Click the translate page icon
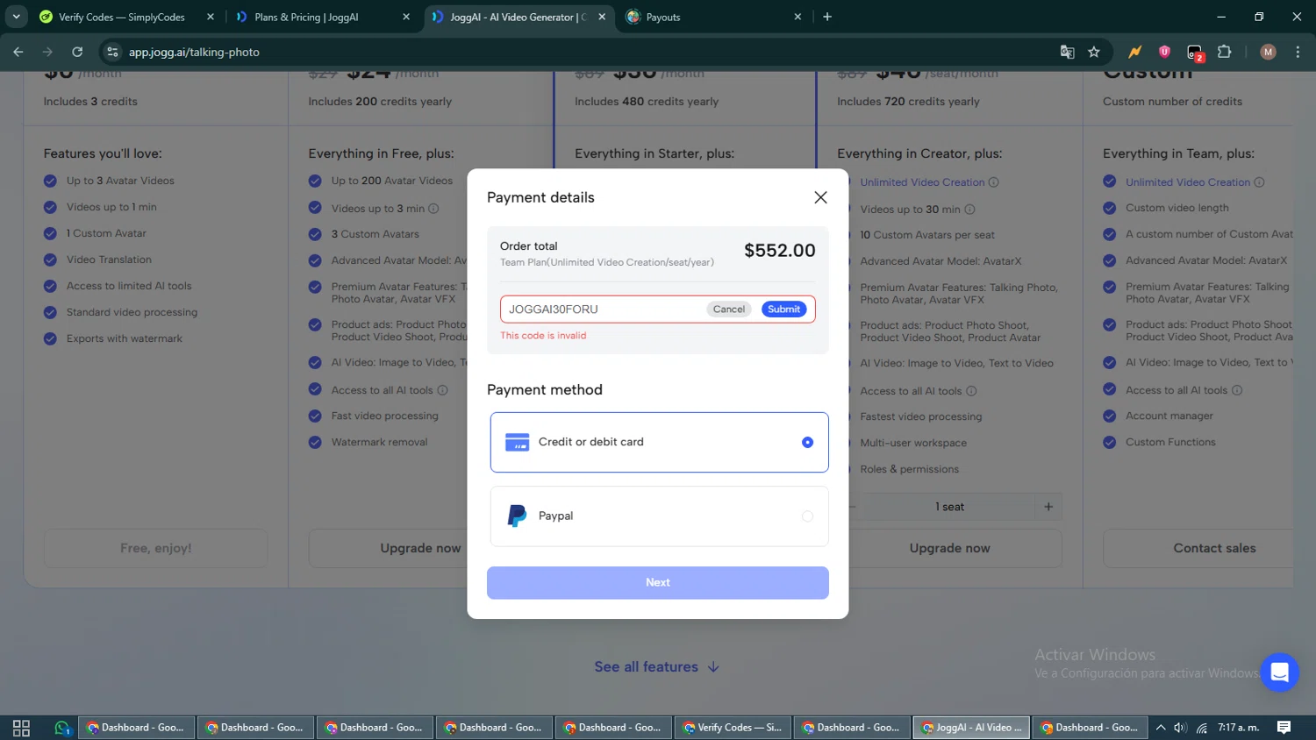 pos(1067,52)
